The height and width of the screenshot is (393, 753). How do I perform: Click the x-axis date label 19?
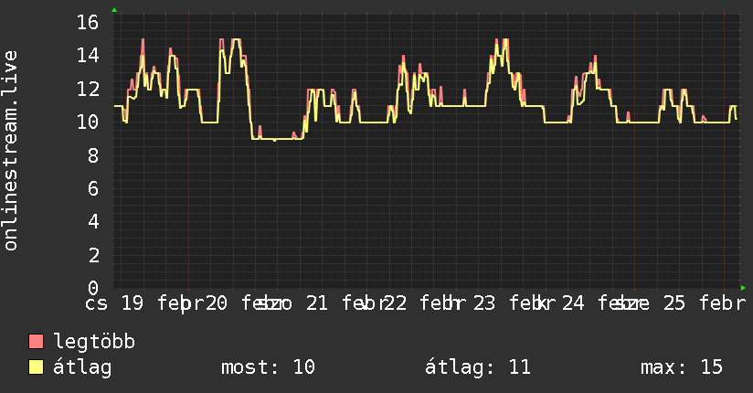(x=133, y=303)
